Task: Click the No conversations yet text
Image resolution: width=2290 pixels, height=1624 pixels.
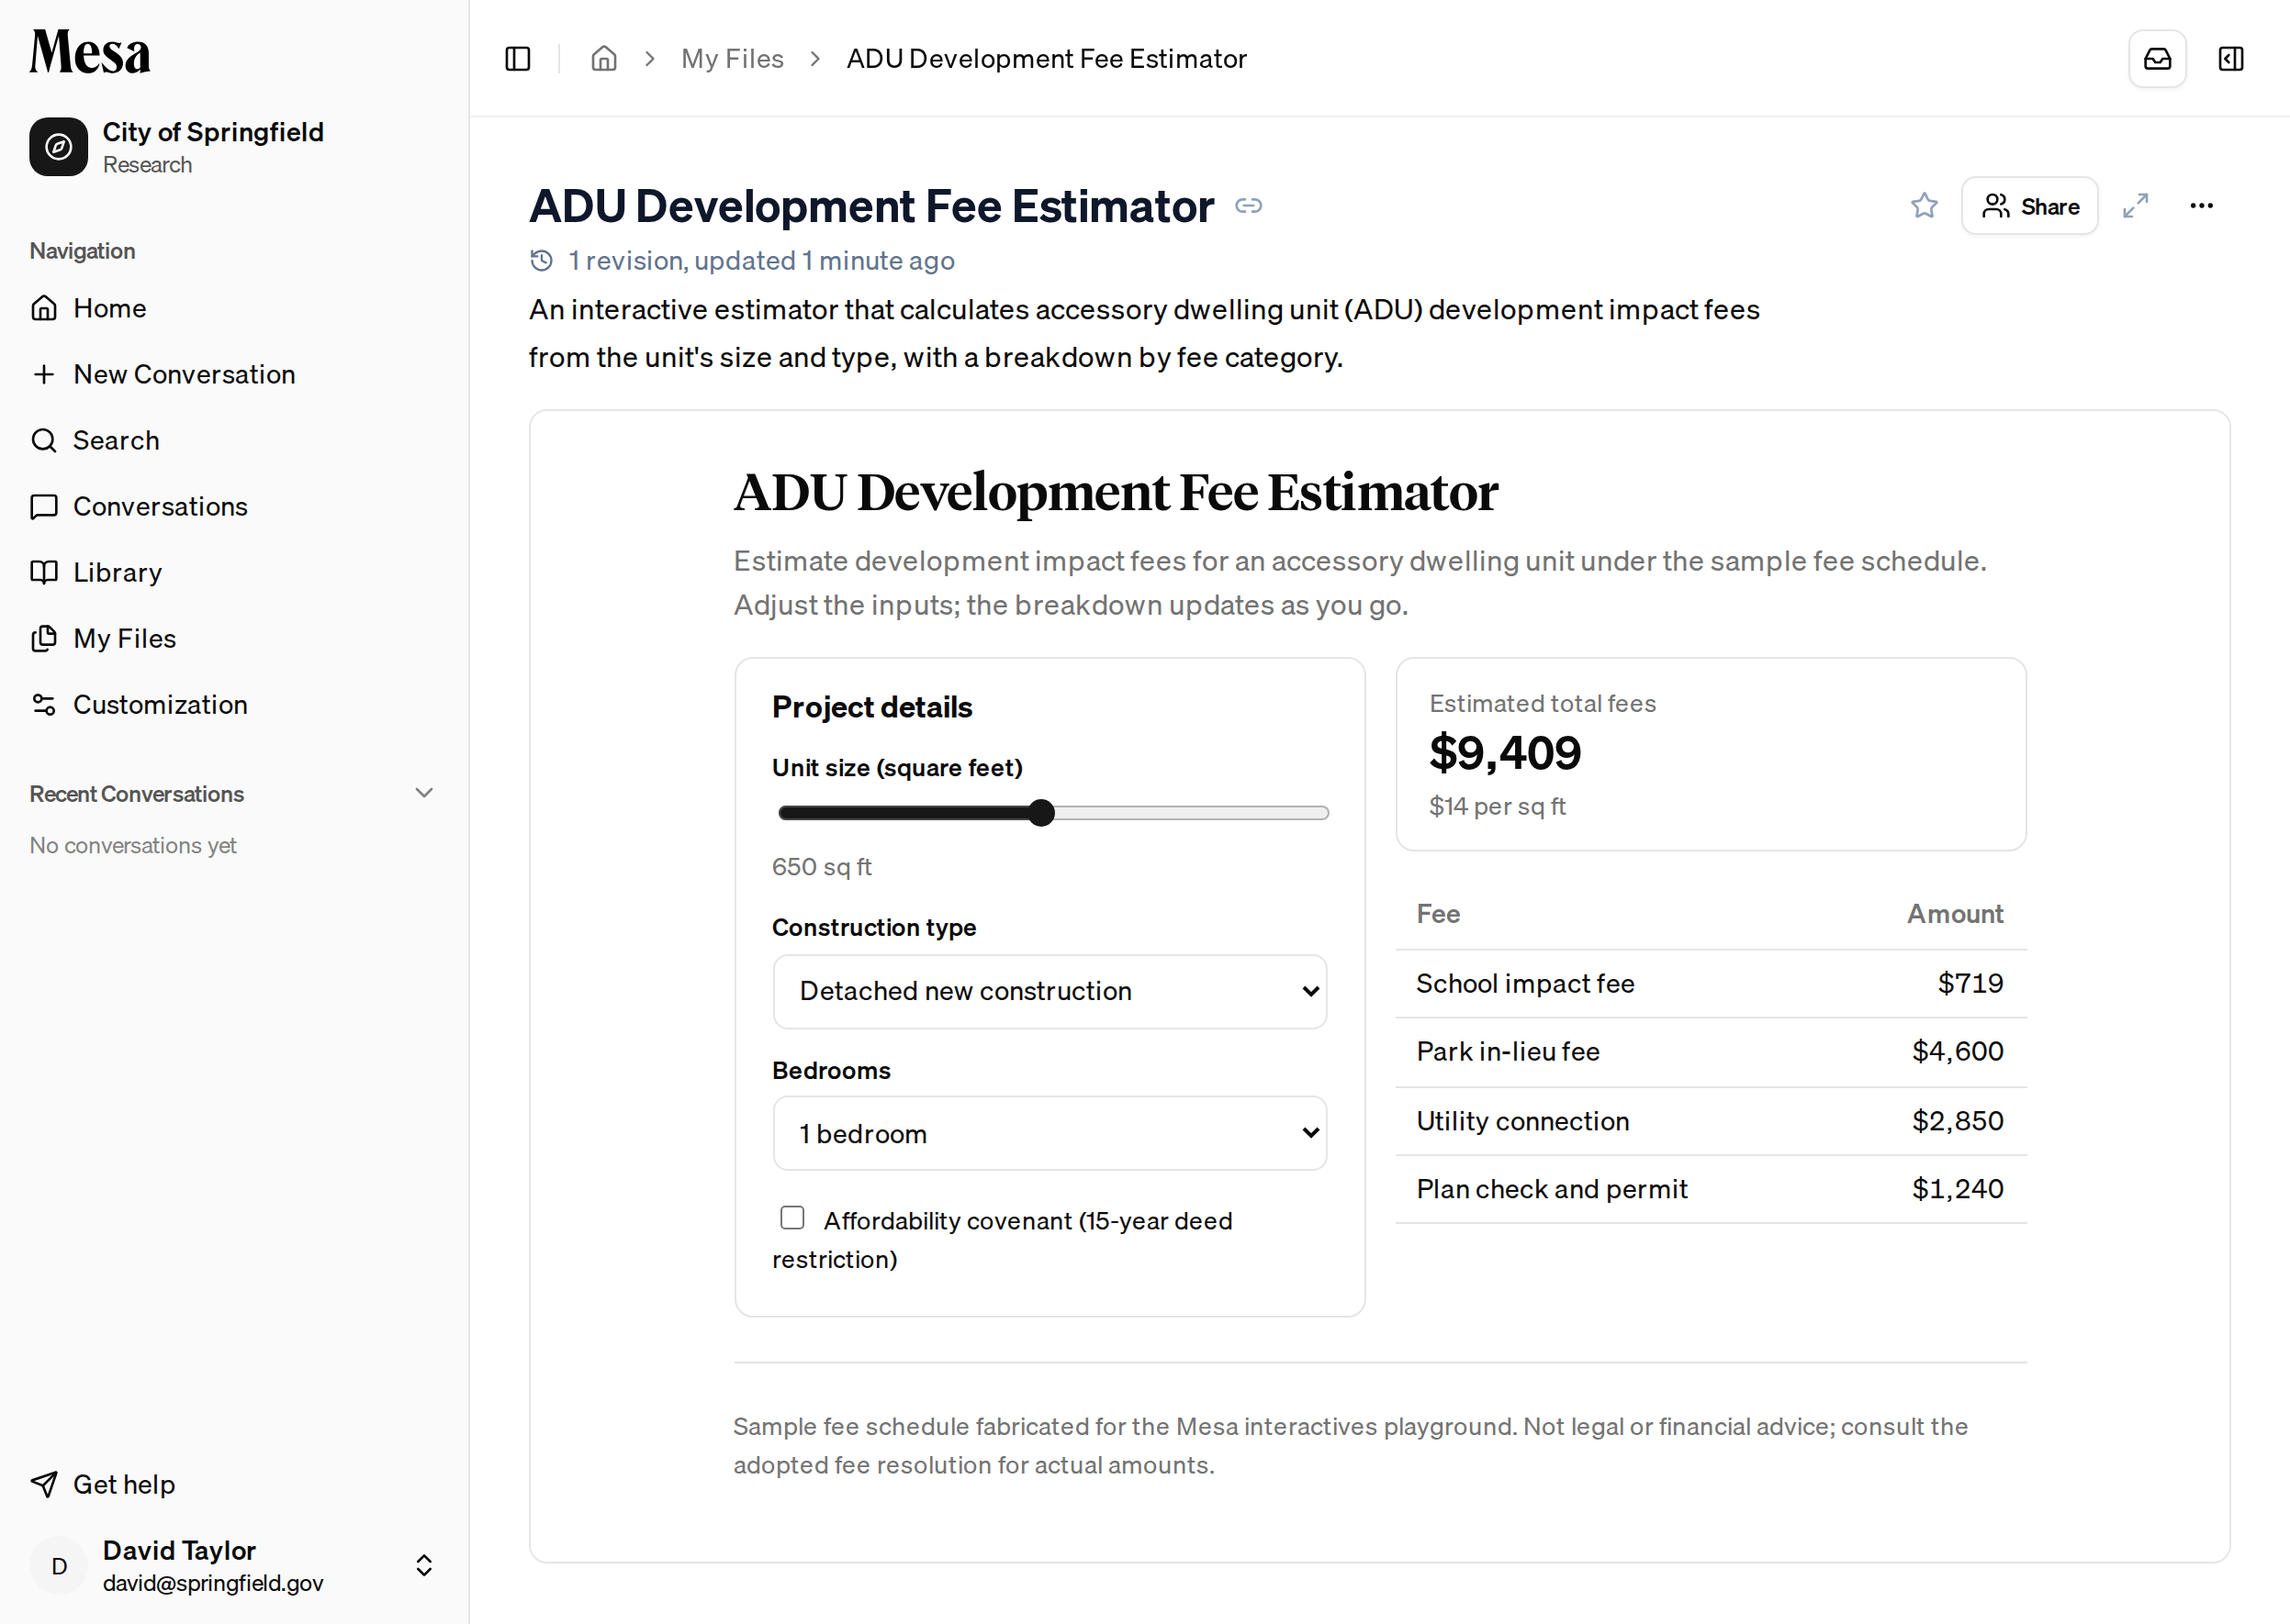Action: 133,846
